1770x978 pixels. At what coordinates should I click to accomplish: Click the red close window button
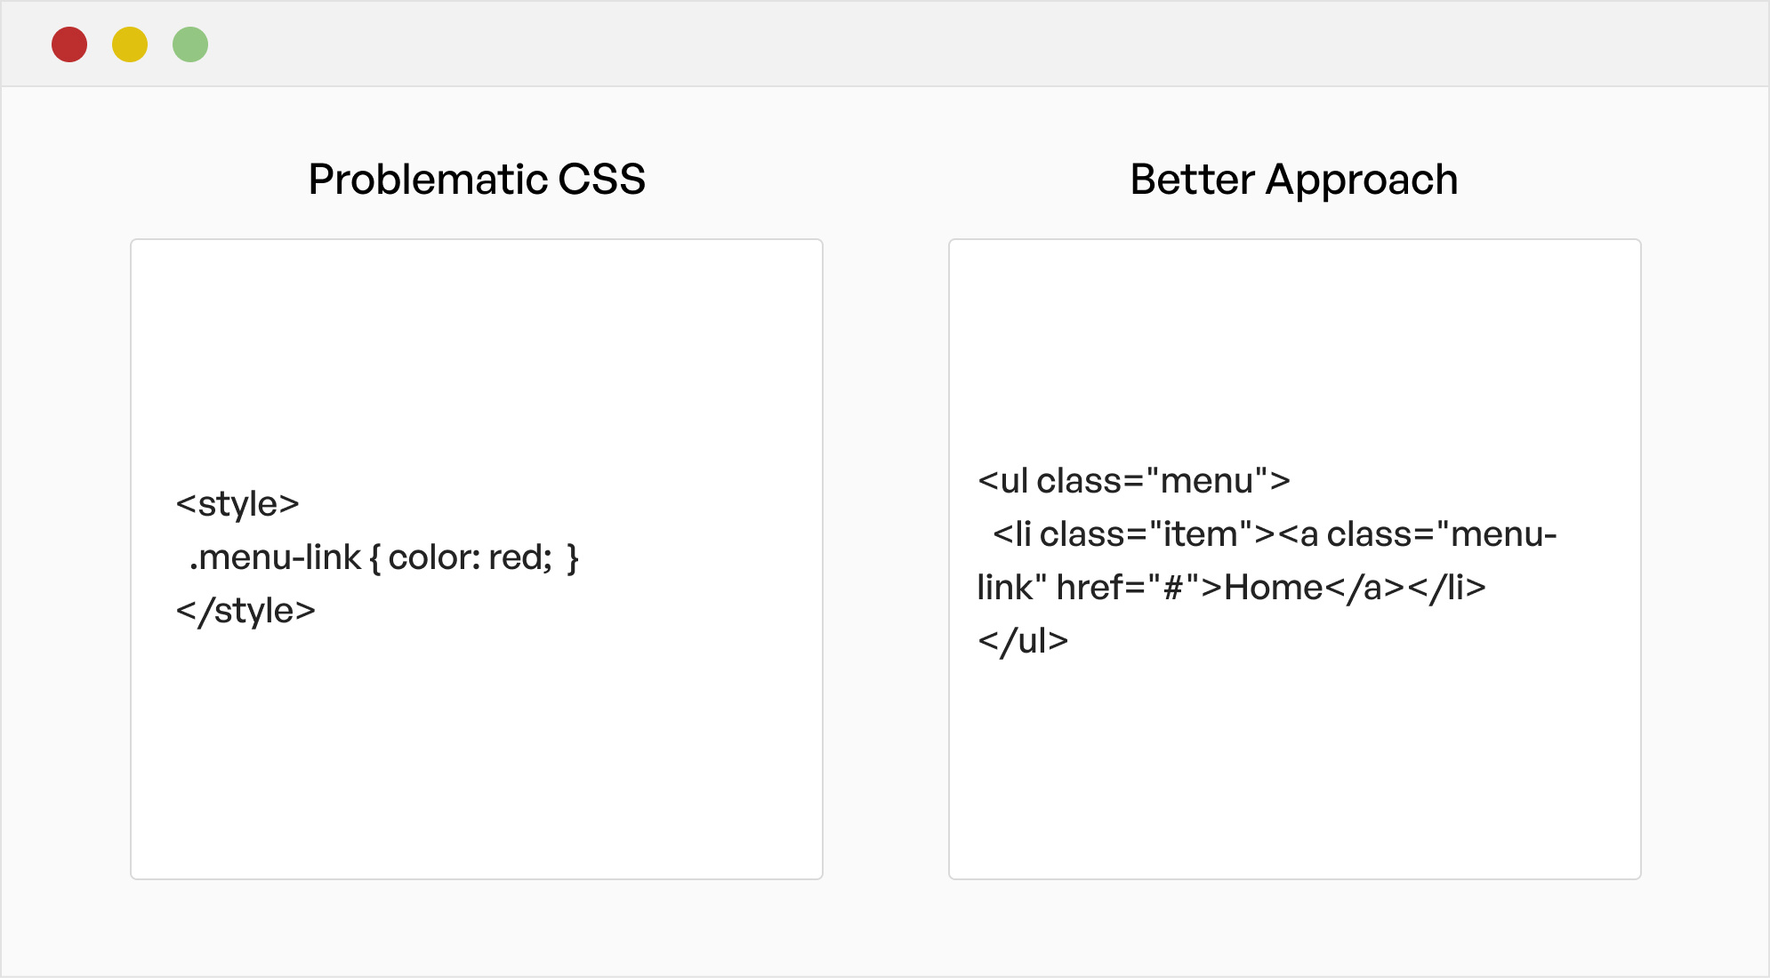[69, 44]
